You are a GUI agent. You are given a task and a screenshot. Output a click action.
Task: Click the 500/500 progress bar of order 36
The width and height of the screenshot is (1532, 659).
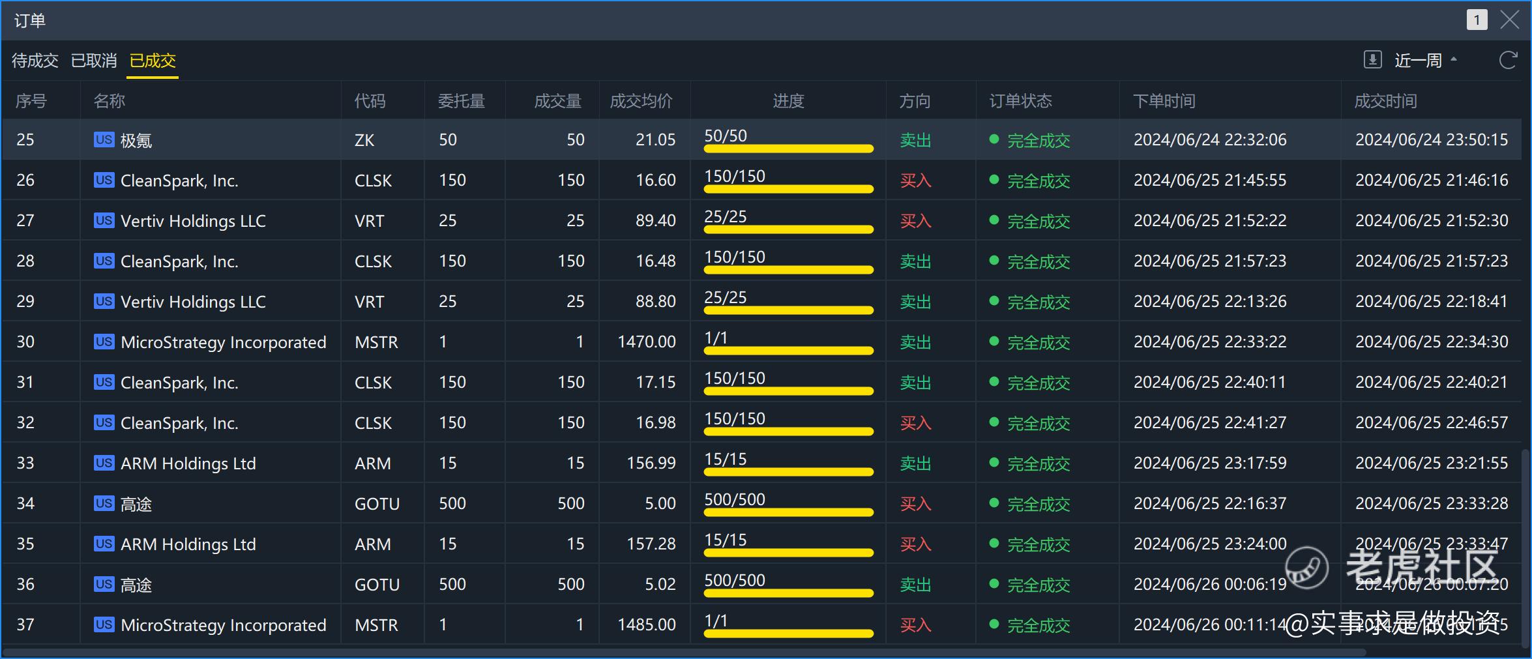click(x=788, y=593)
